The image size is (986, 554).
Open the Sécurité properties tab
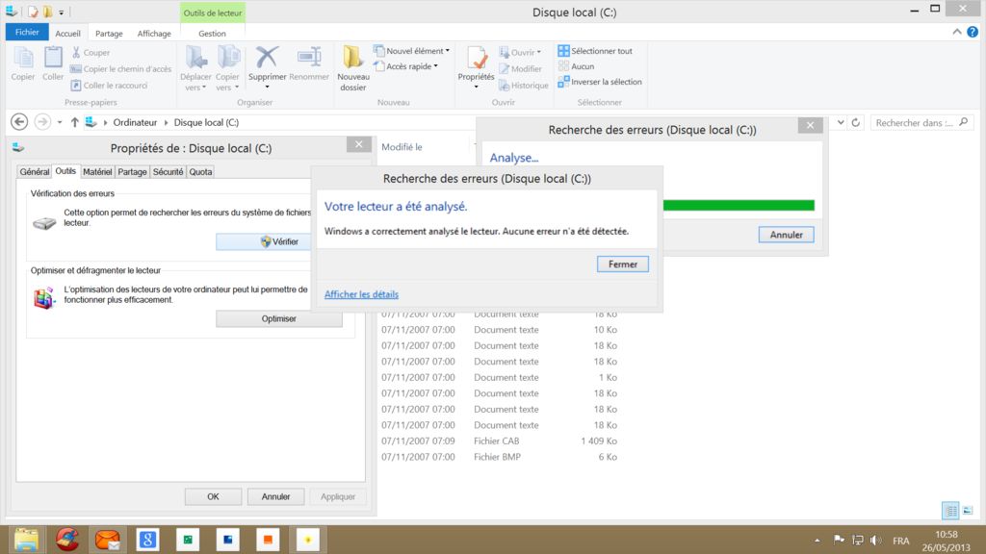(x=168, y=172)
